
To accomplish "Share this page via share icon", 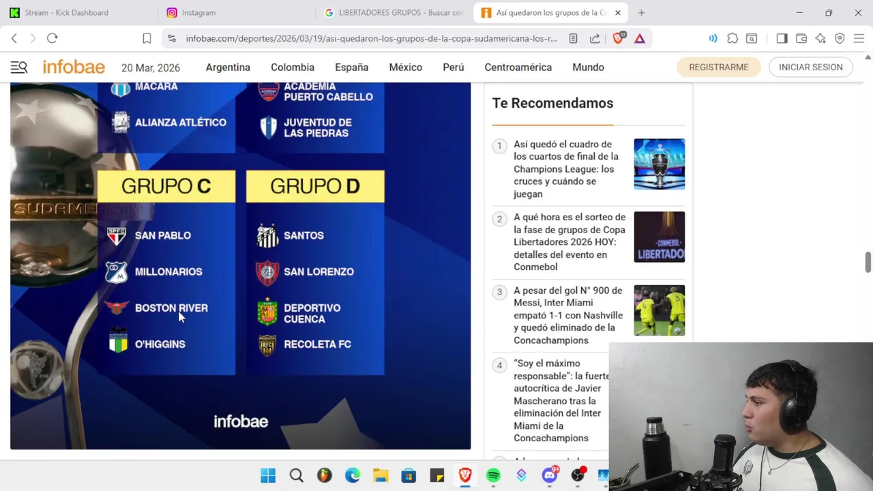I will click(595, 38).
